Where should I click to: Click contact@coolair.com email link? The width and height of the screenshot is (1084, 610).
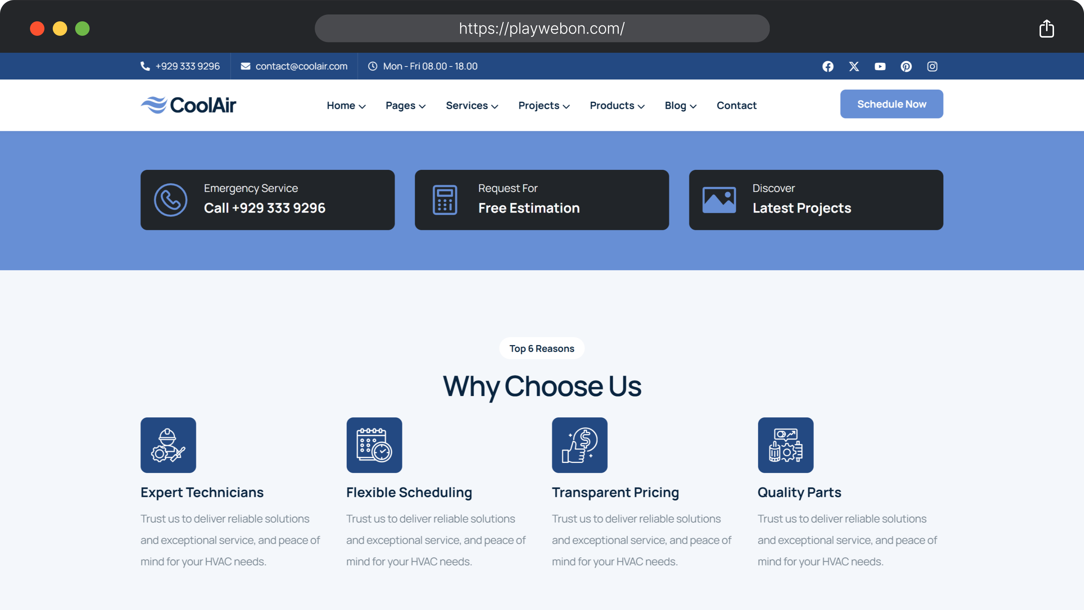coord(301,66)
